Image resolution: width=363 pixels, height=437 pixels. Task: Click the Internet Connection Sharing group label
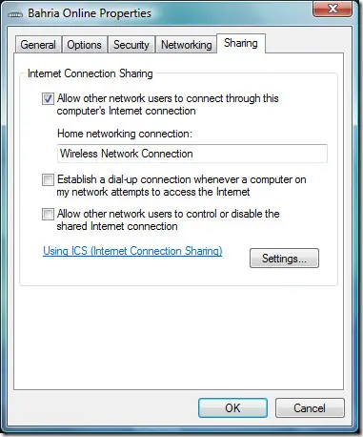click(91, 73)
